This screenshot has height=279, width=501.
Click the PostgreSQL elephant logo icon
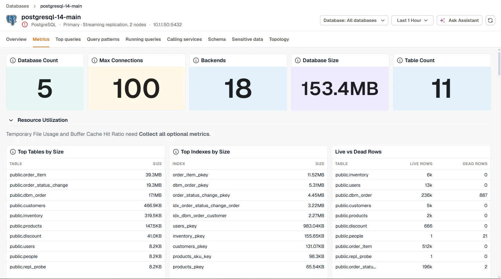(x=12, y=20)
